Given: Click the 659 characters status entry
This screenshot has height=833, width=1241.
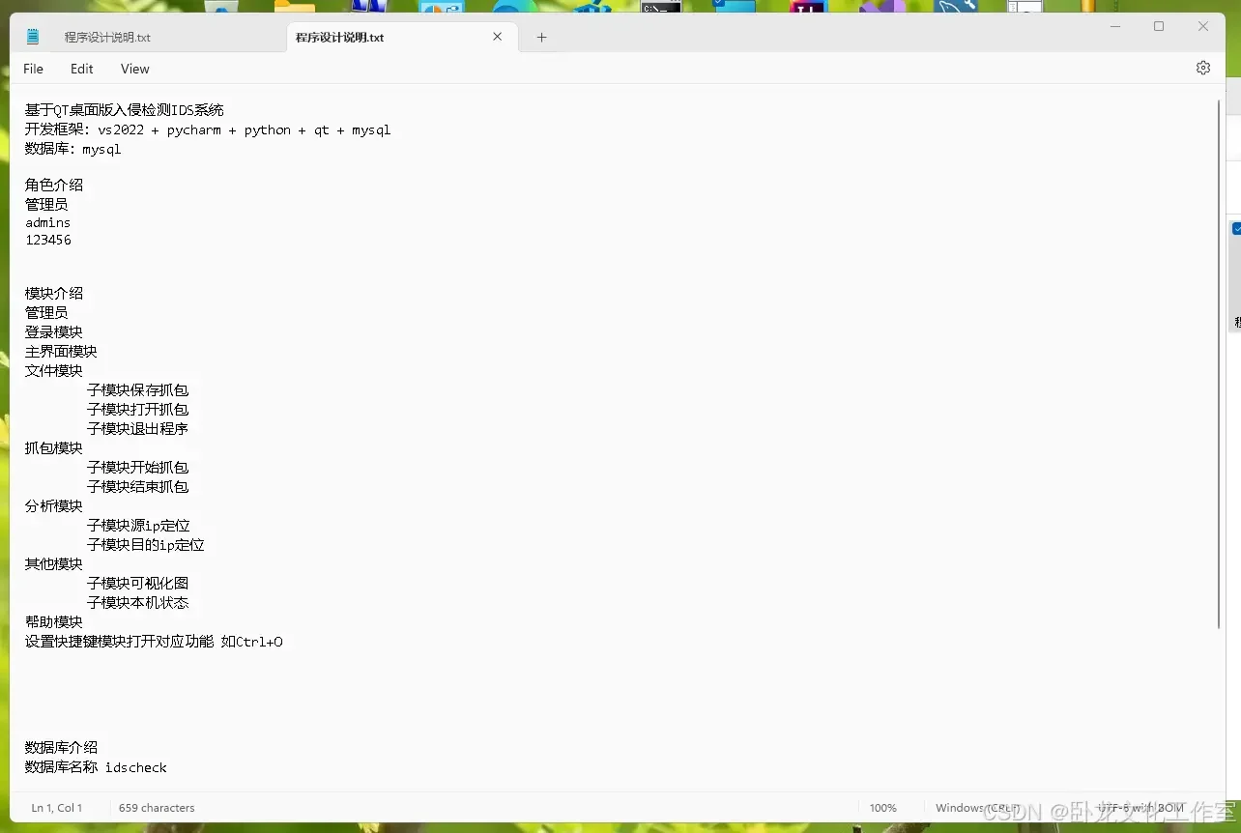Looking at the screenshot, I should coord(157,808).
